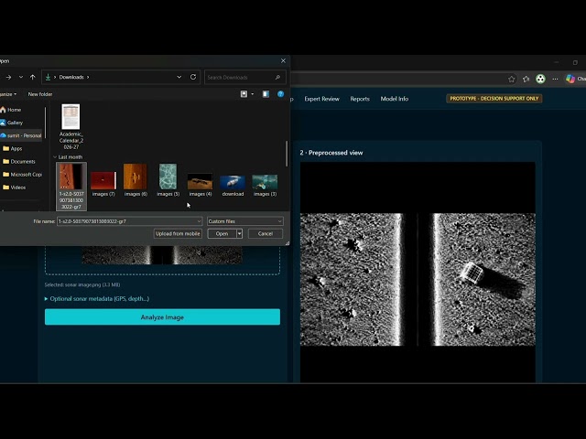The image size is (586, 439).
Task: Select the 1-s2.0-S037 image thumbnail
Action: 71,187
